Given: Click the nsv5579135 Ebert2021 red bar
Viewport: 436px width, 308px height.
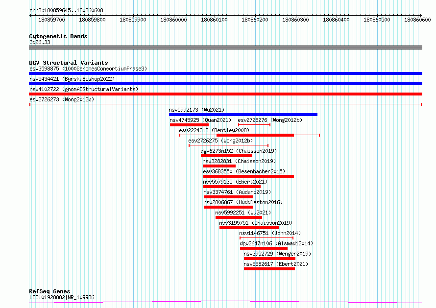Looking at the screenshot, I should (x=232, y=187).
